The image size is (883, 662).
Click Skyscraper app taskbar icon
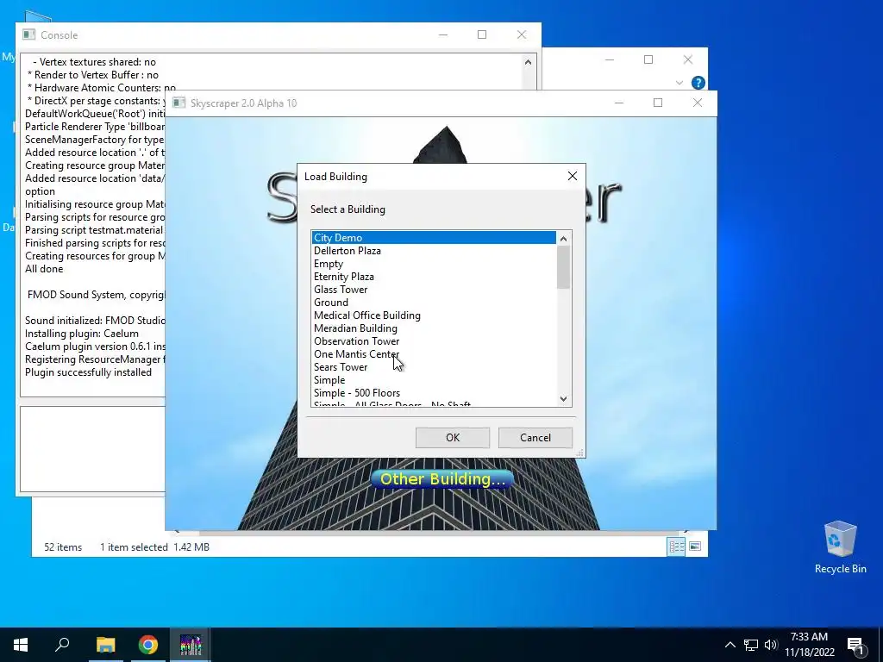click(191, 645)
